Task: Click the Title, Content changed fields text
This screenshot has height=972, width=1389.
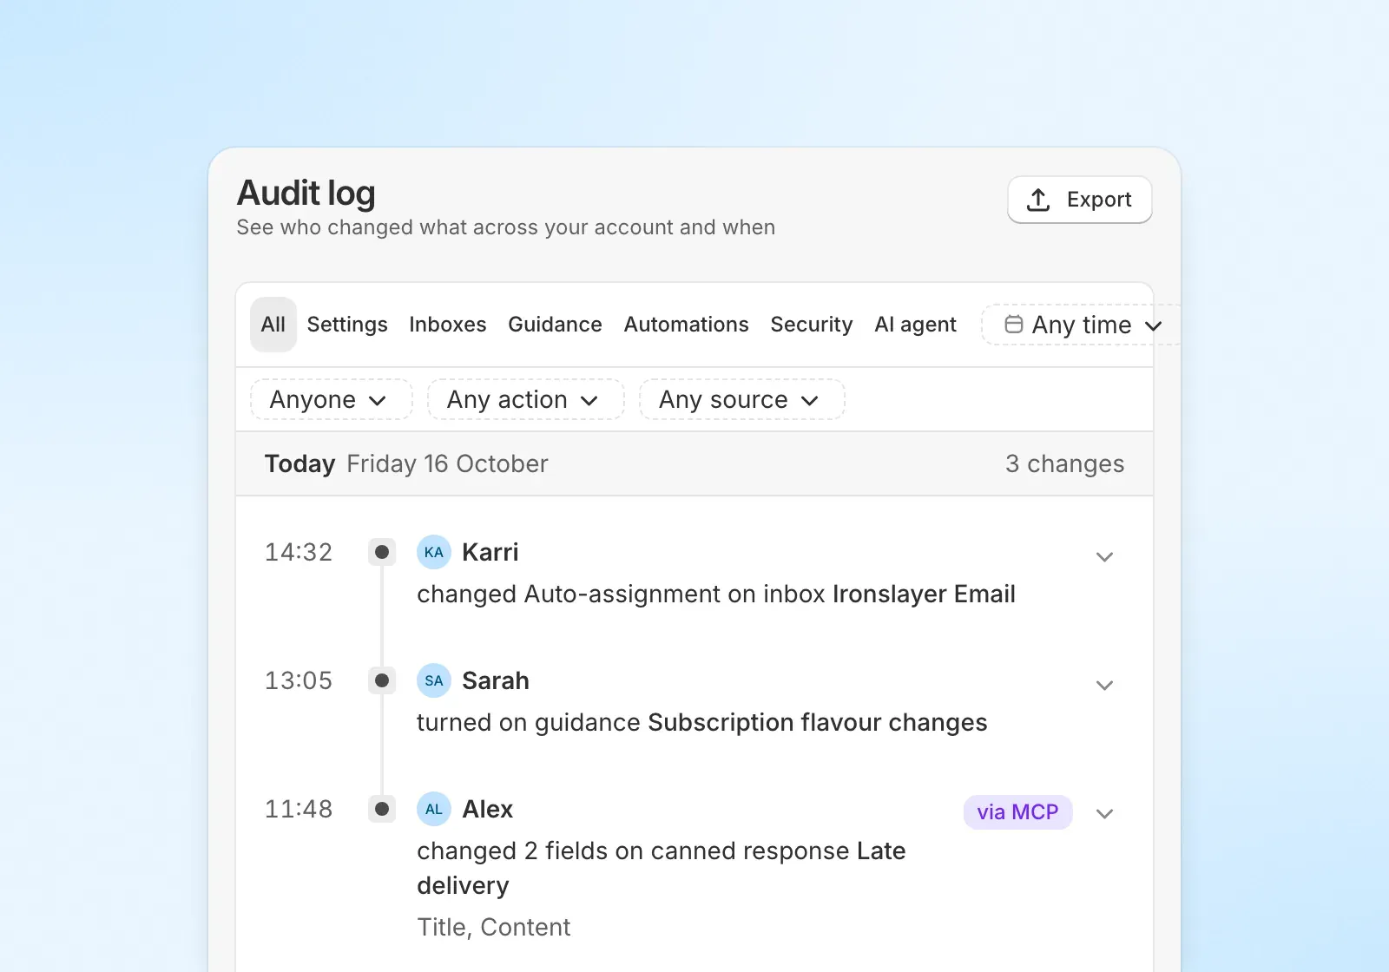Action: [x=494, y=928]
